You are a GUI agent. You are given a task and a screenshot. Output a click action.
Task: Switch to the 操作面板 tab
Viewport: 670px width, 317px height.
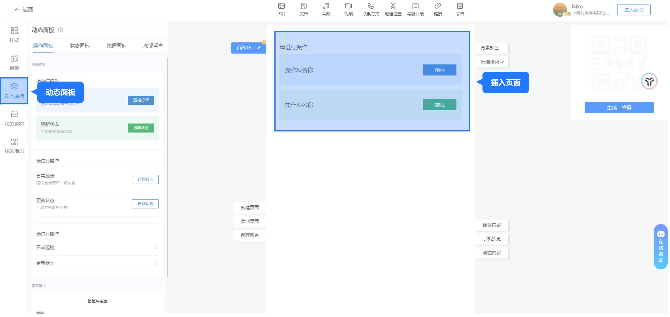43,46
